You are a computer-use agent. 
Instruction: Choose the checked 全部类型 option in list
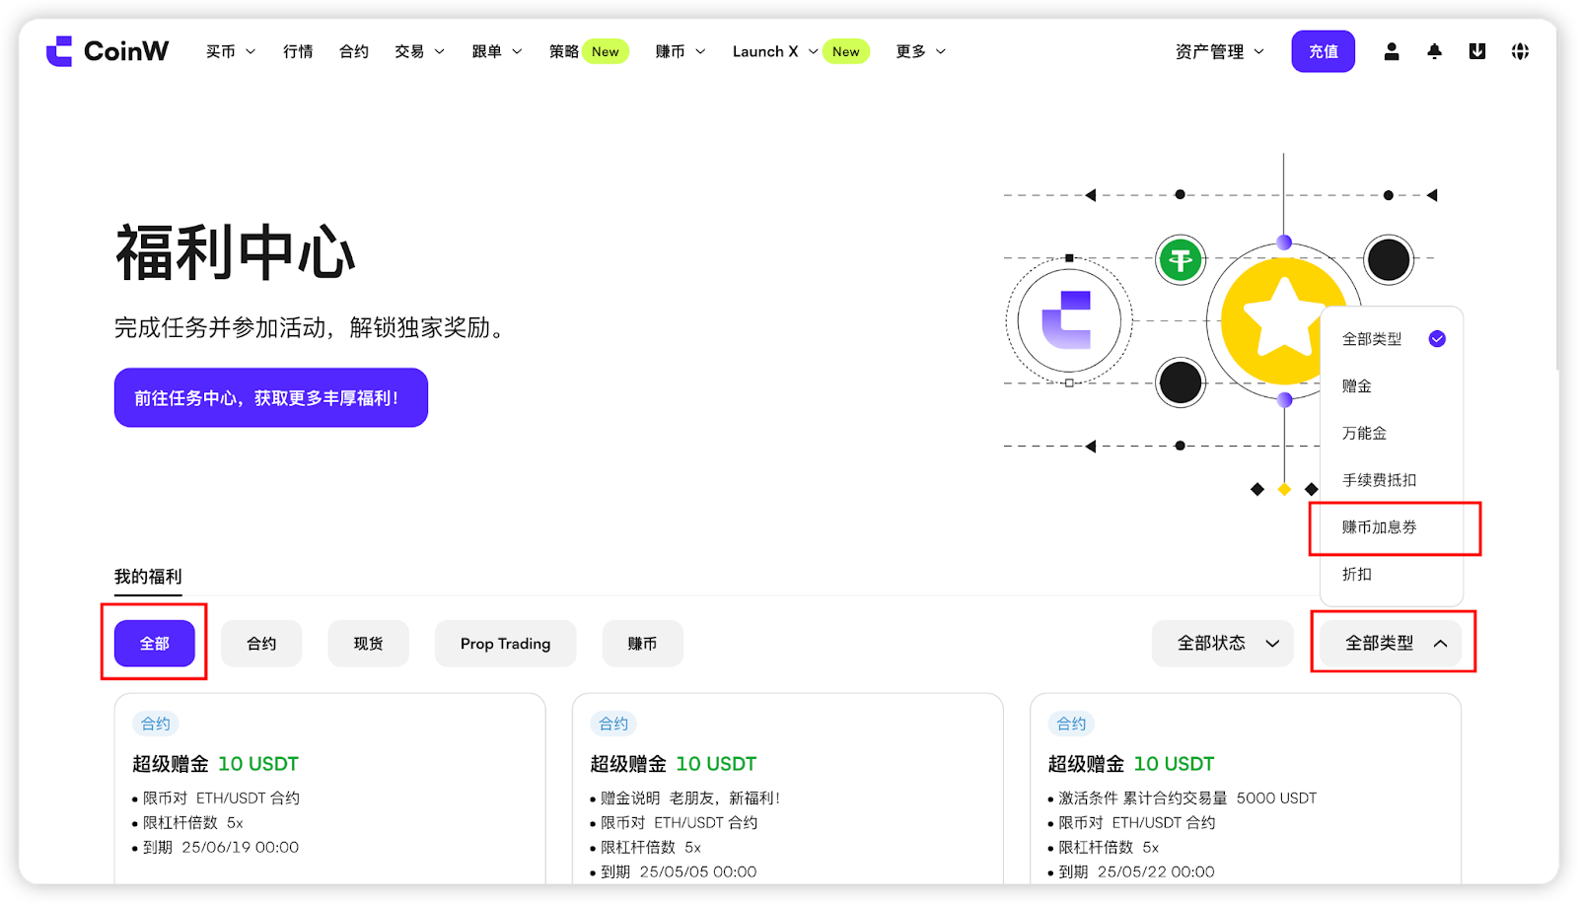pyautogui.click(x=1392, y=339)
